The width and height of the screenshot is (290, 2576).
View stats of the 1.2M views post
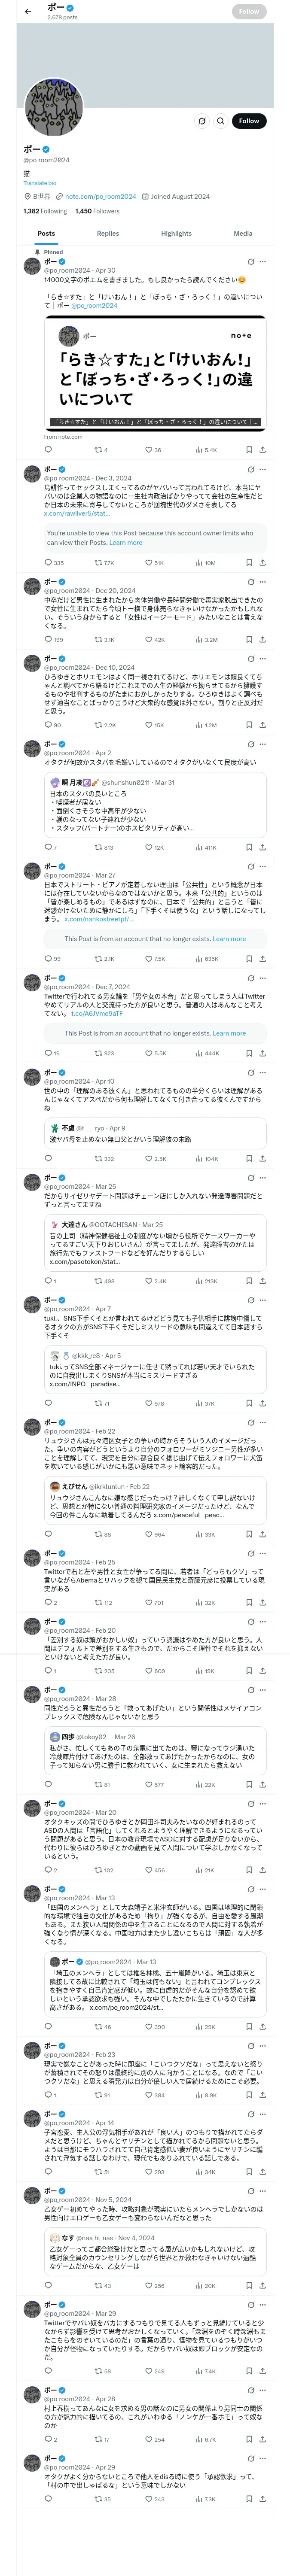click(206, 725)
